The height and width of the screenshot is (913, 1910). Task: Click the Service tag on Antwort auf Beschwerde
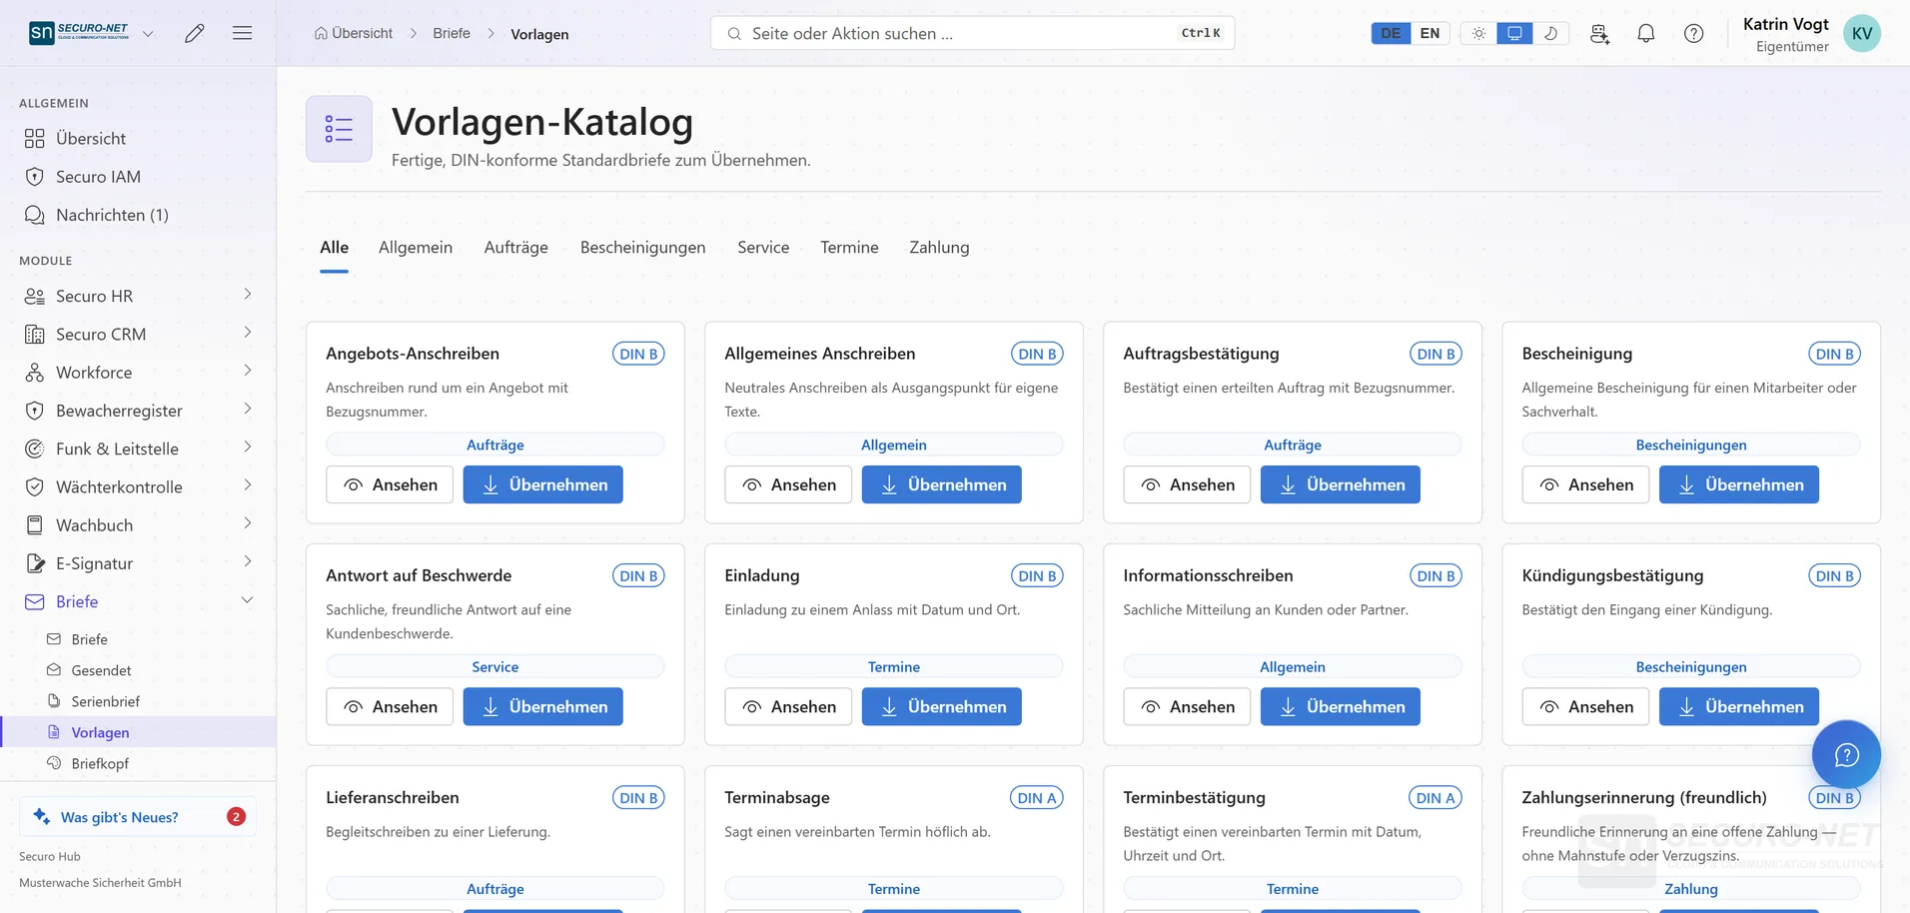tap(494, 666)
